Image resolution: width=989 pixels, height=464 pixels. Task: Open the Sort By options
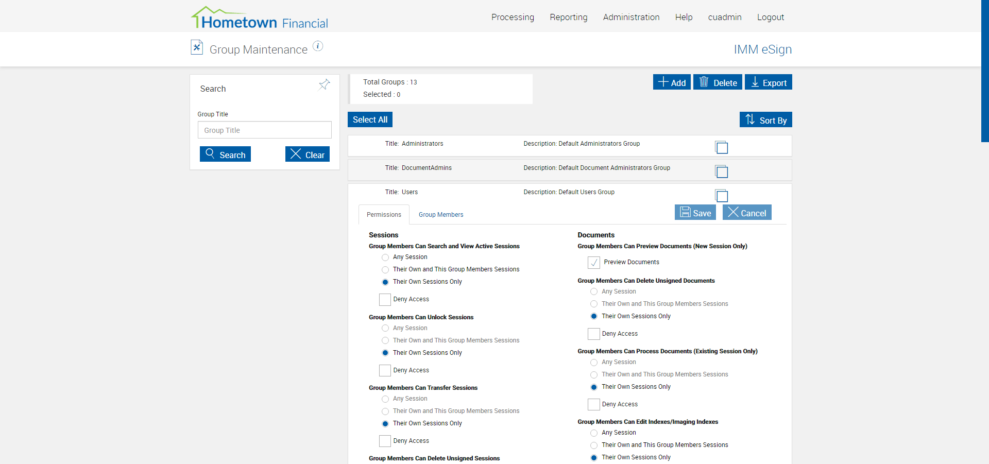(x=765, y=120)
